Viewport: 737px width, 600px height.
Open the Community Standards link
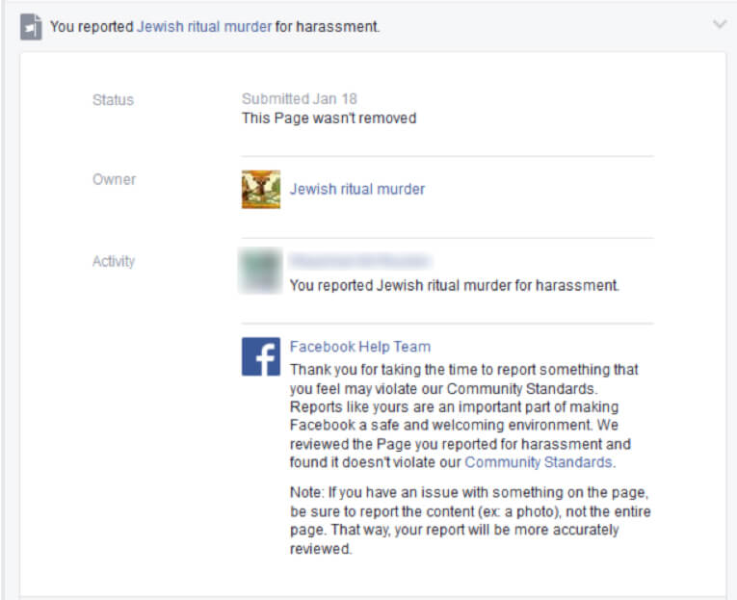pos(539,462)
